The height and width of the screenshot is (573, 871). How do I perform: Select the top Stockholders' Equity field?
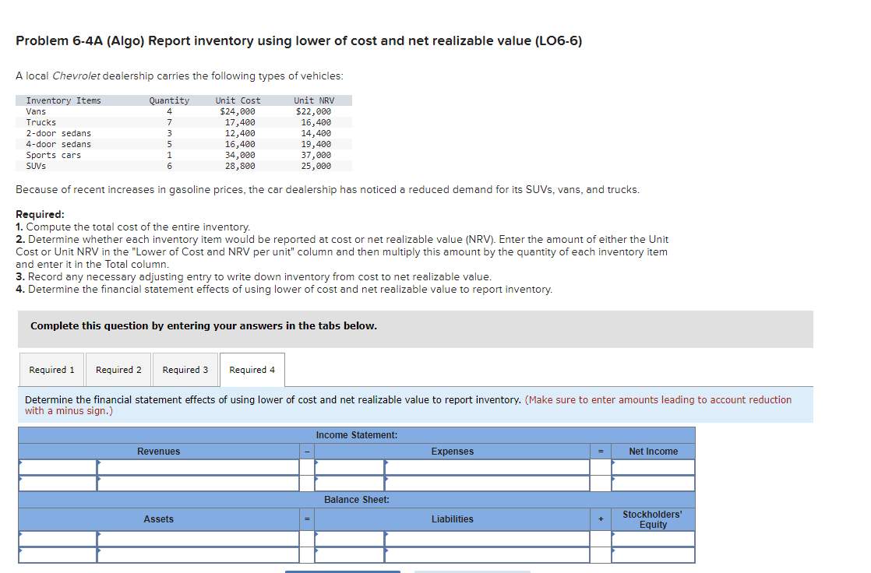tap(652, 538)
